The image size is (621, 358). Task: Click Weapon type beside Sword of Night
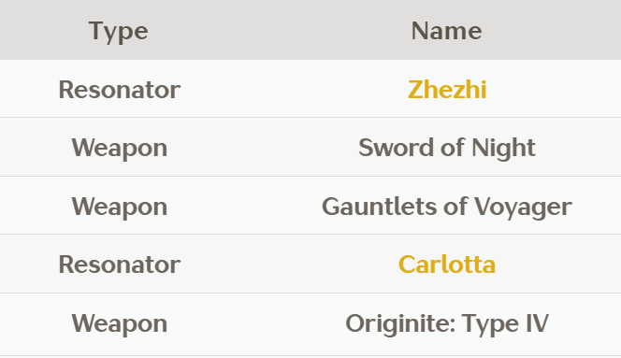(x=119, y=149)
